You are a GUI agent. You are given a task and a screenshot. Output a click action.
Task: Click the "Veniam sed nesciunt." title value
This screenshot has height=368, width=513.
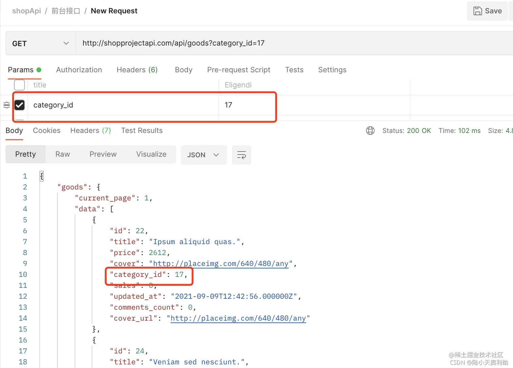[x=197, y=362]
